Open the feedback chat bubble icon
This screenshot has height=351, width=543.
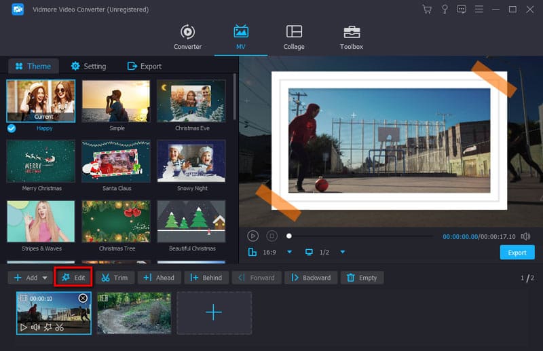462,10
